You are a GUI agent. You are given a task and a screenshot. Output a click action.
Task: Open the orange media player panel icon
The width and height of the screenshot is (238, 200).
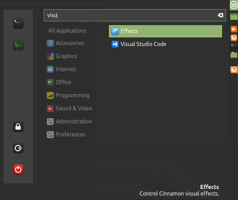234,29
